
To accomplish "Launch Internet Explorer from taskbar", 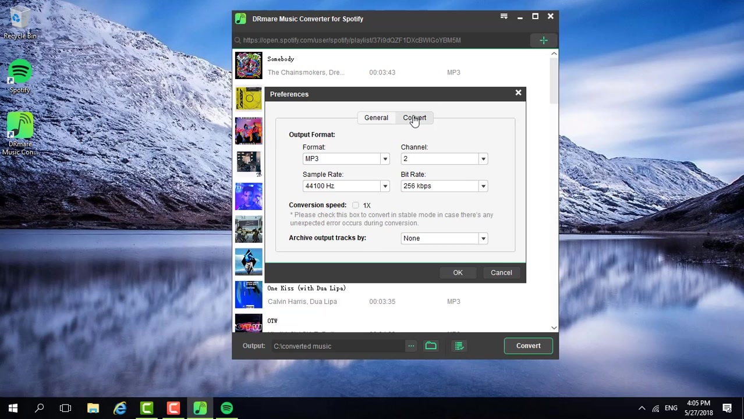I will tap(120, 408).
